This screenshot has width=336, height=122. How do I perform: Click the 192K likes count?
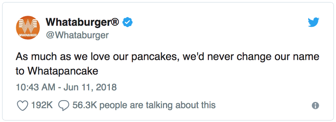point(42,105)
